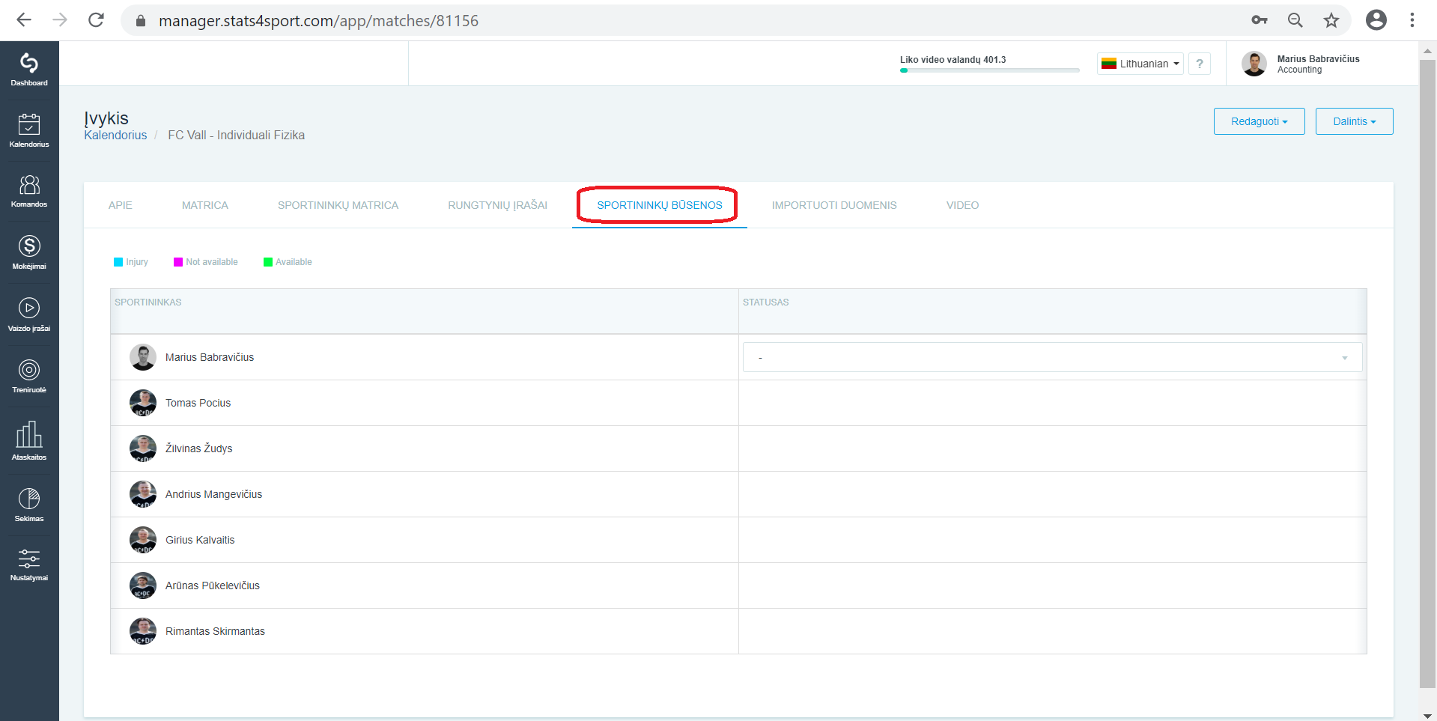Open Nustatymai settings sidebar icon
Image resolution: width=1437 pixels, height=721 pixels.
pyautogui.click(x=29, y=565)
